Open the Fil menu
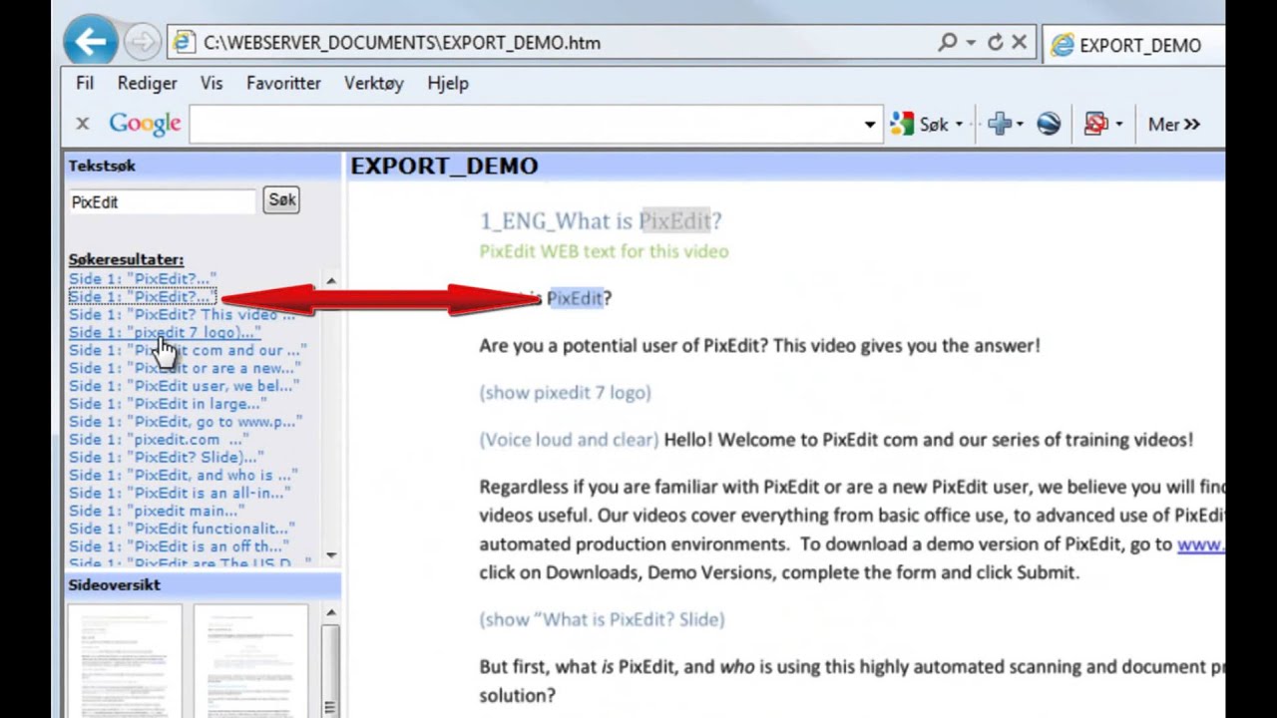The image size is (1277, 718). tap(85, 84)
